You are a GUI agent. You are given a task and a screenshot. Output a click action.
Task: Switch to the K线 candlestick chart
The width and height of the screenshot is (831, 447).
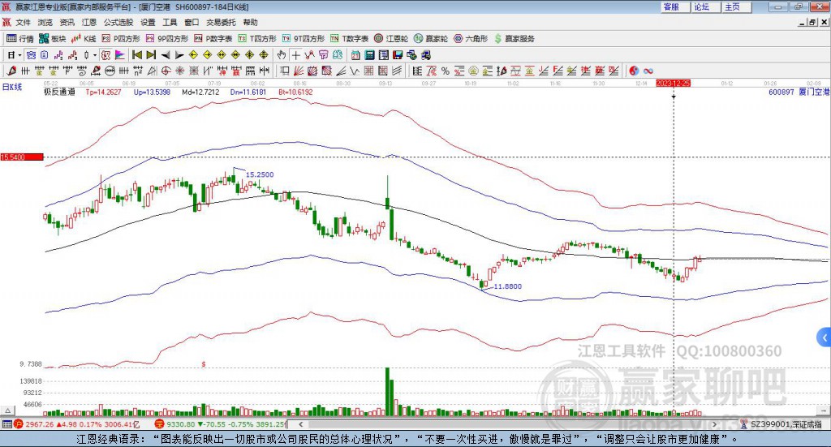(x=84, y=39)
